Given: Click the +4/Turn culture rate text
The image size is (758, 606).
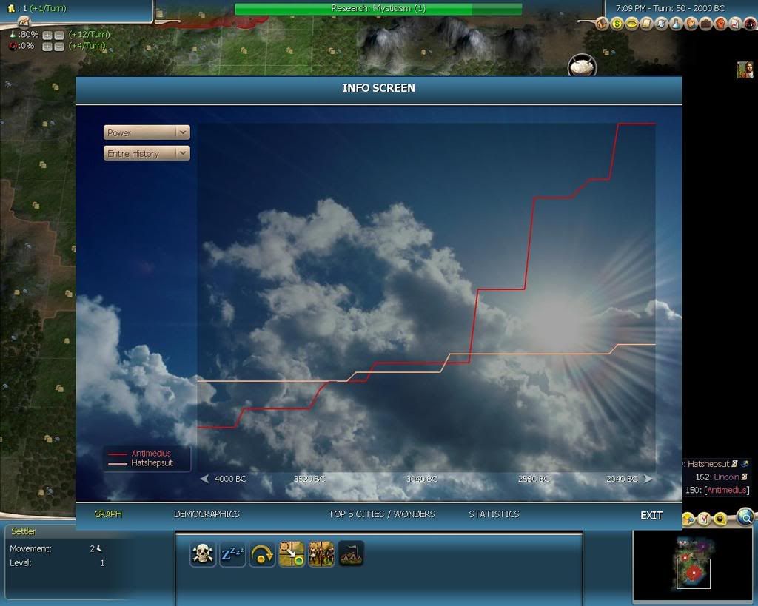Looking at the screenshot, I should pos(87,46).
